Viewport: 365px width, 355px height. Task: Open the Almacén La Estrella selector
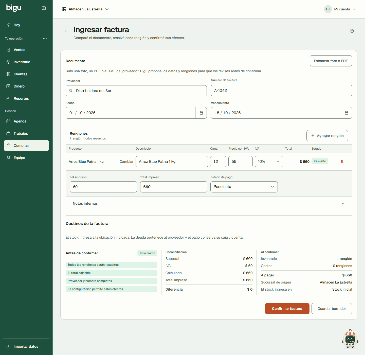click(85, 9)
